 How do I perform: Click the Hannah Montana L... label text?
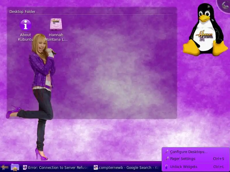[x=56, y=37]
